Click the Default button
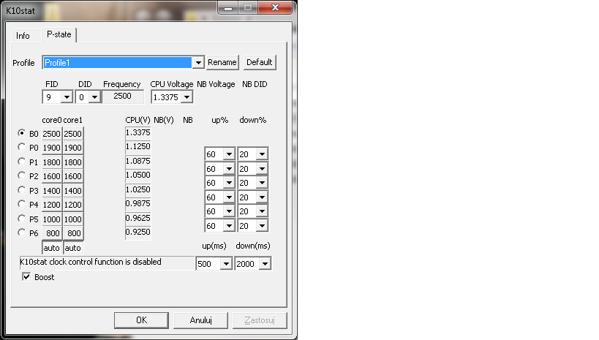Image resolution: width=599 pixels, height=340 pixels. [x=260, y=62]
